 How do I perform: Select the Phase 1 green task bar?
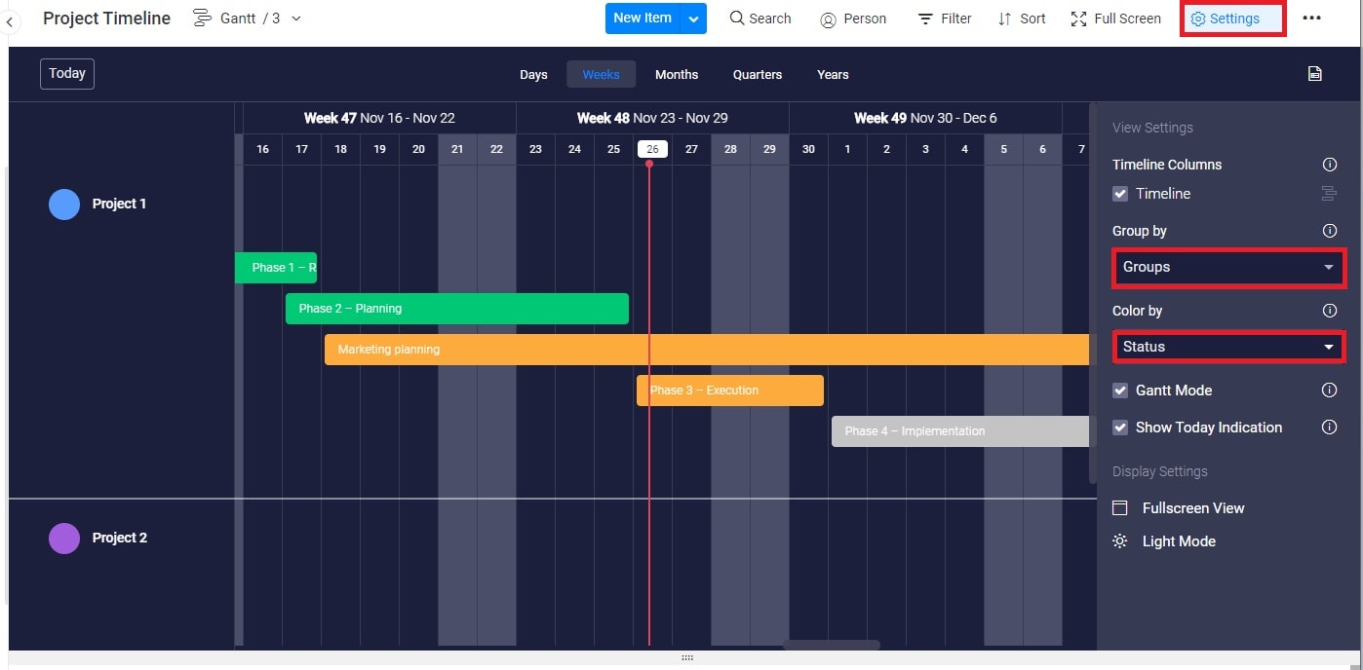pos(276,268)
